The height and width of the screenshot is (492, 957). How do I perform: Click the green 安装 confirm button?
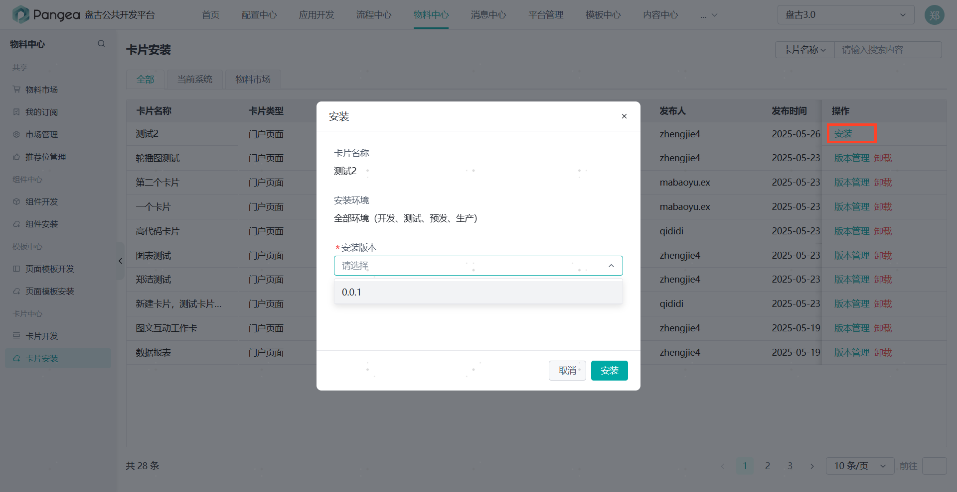tap(609, 371)
